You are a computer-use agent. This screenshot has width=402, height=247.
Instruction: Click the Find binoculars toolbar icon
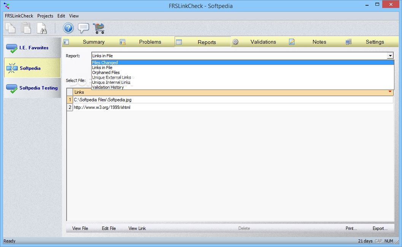[42, 28]
